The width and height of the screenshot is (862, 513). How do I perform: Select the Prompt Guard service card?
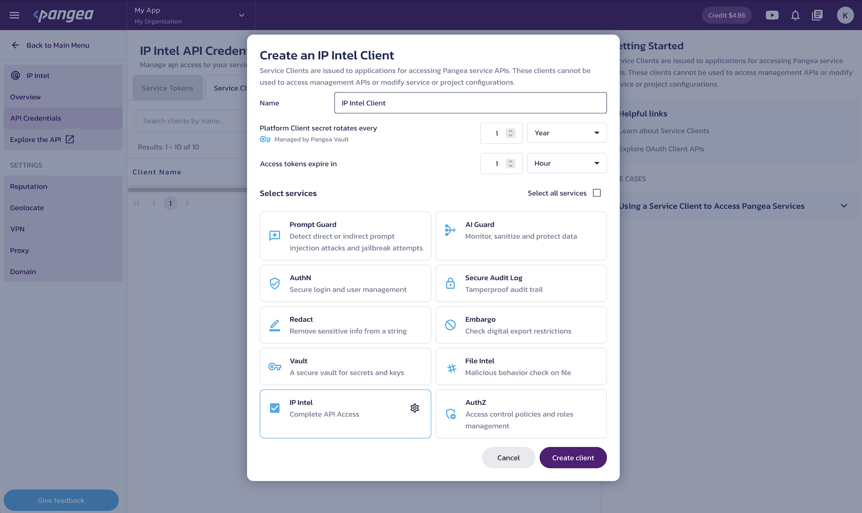[x=345, y=236]
